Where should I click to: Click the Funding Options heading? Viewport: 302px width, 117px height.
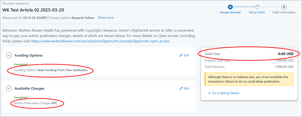pyautogui.click(x=28, y=55)
